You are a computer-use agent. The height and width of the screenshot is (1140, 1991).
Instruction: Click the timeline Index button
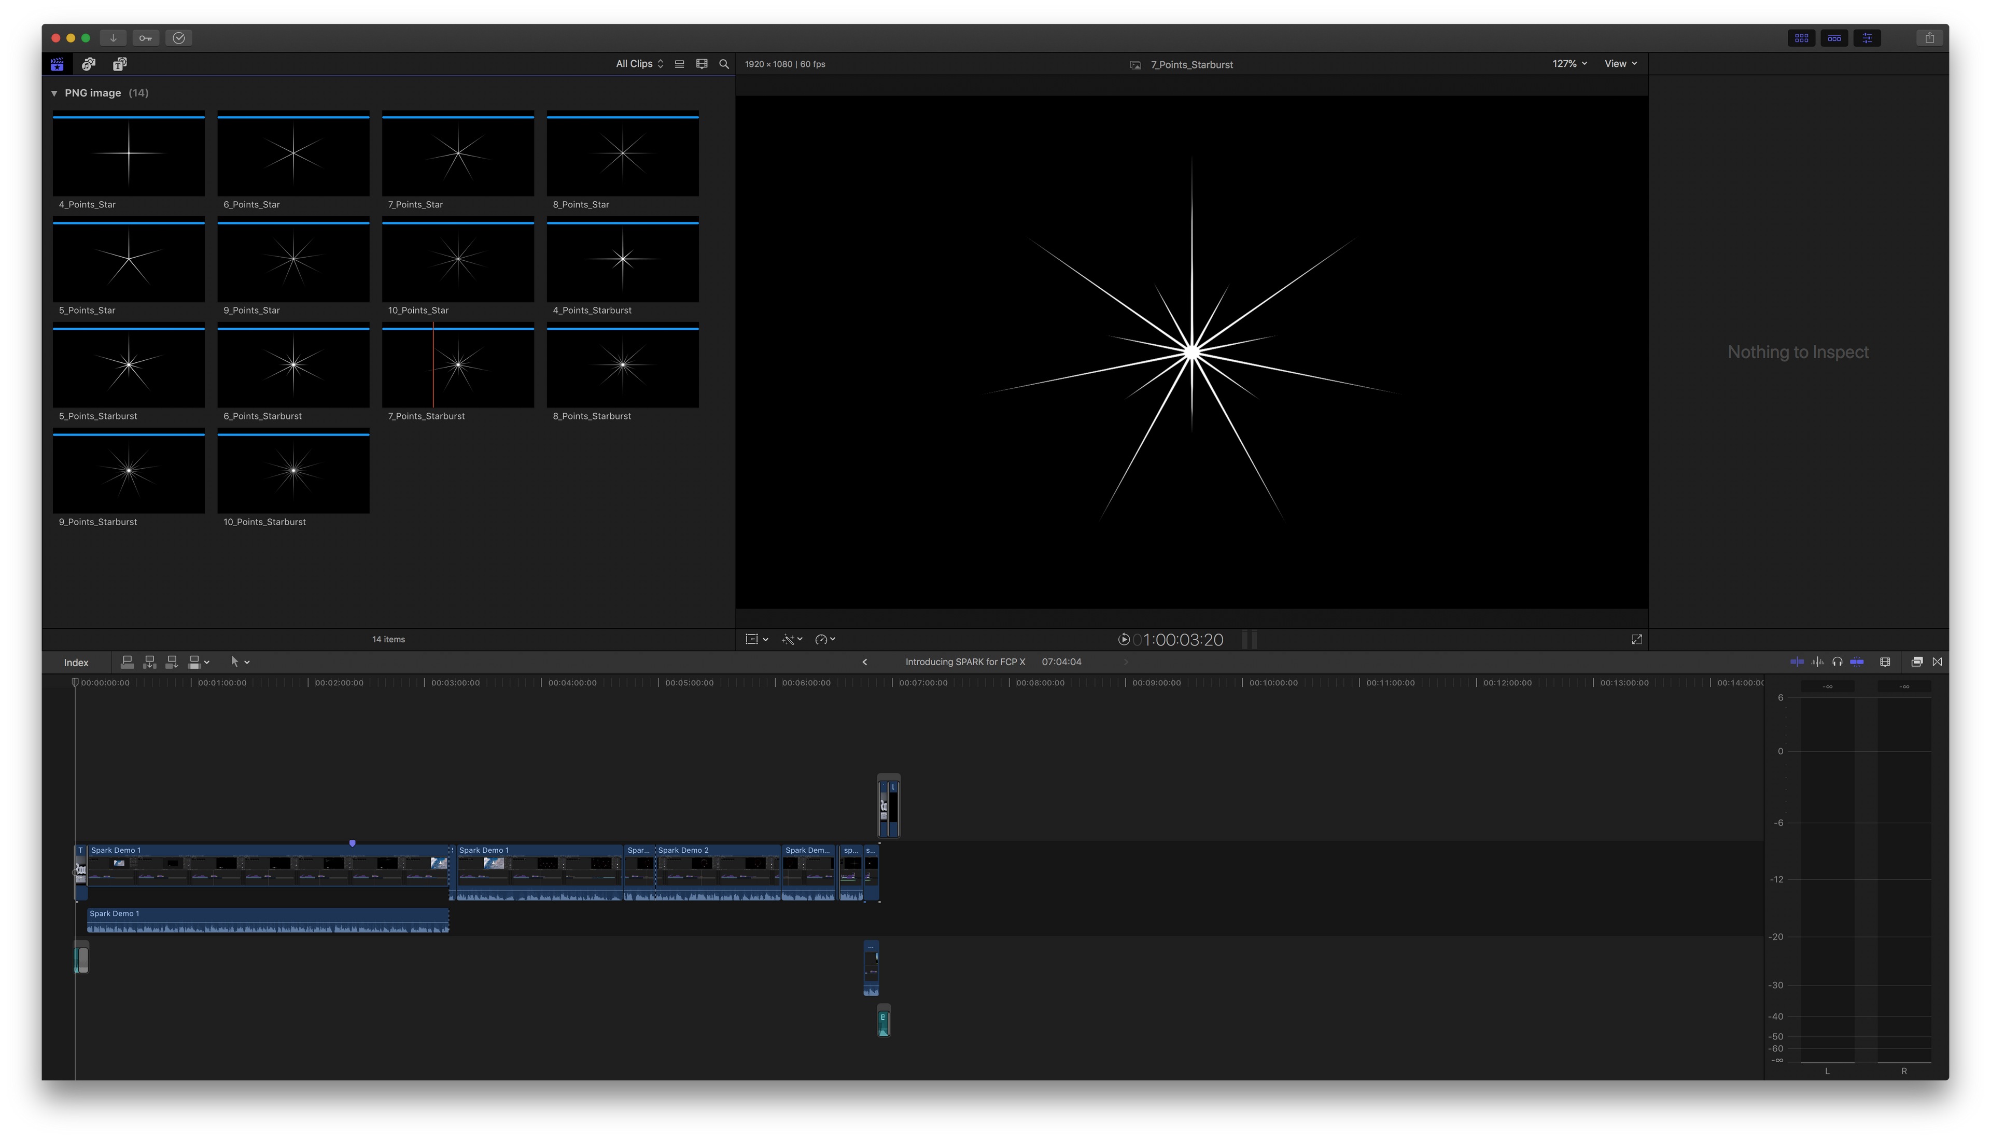click(76, 663)
